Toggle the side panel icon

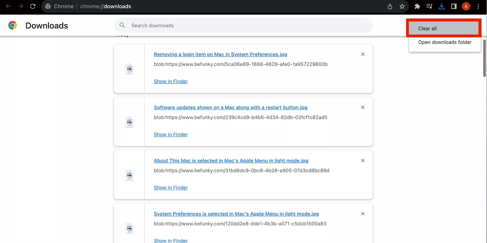tap(454, 6)
